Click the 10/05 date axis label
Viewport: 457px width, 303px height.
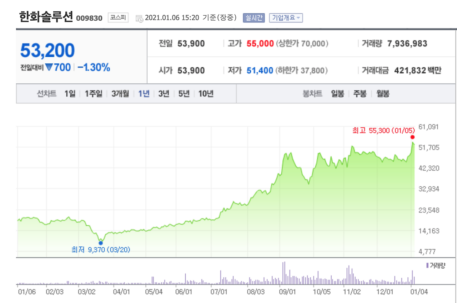(x=322, y=292)
